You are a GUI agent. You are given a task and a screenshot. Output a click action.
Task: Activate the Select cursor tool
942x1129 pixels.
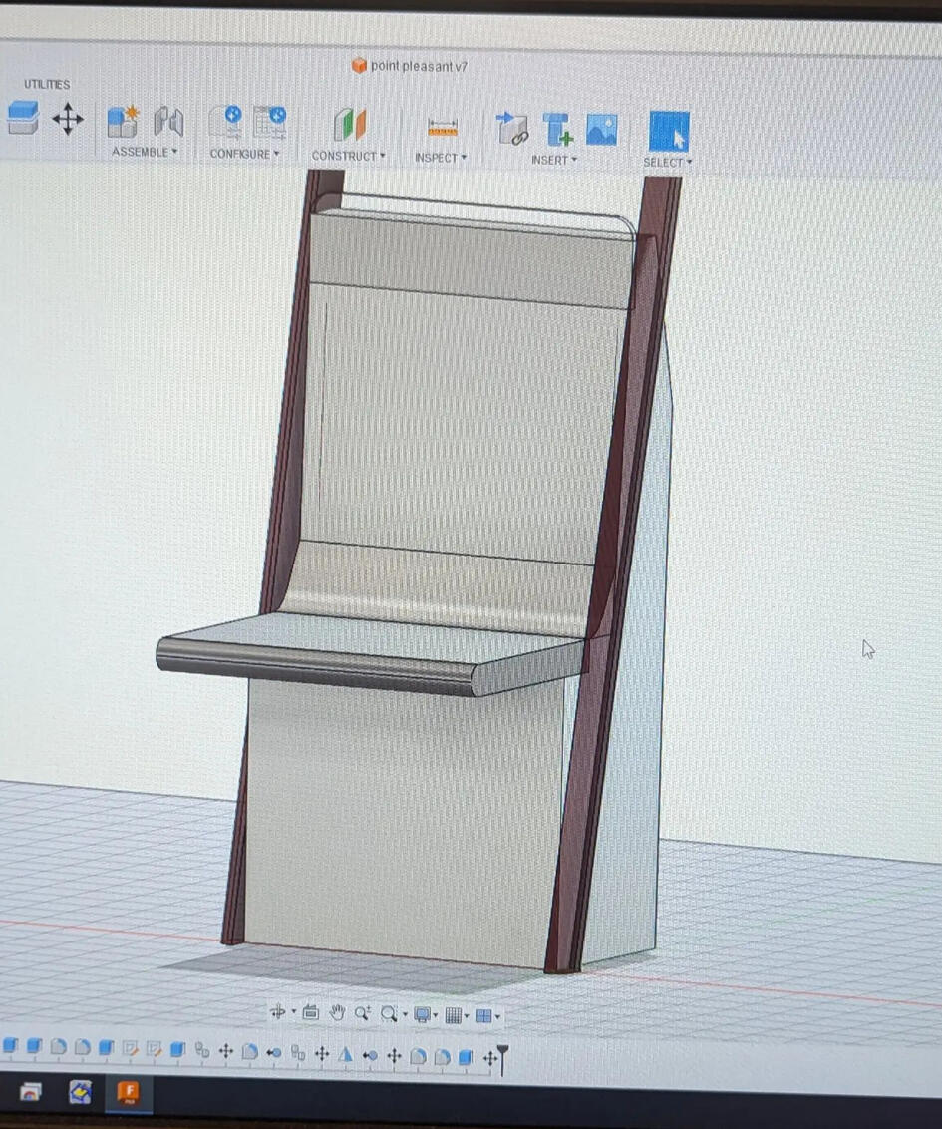point(668,131)
